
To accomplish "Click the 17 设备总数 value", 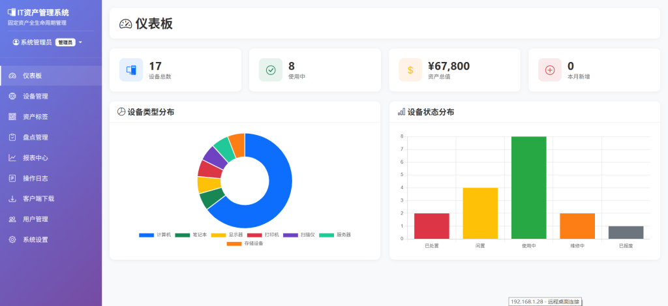I will coord(155,66).
